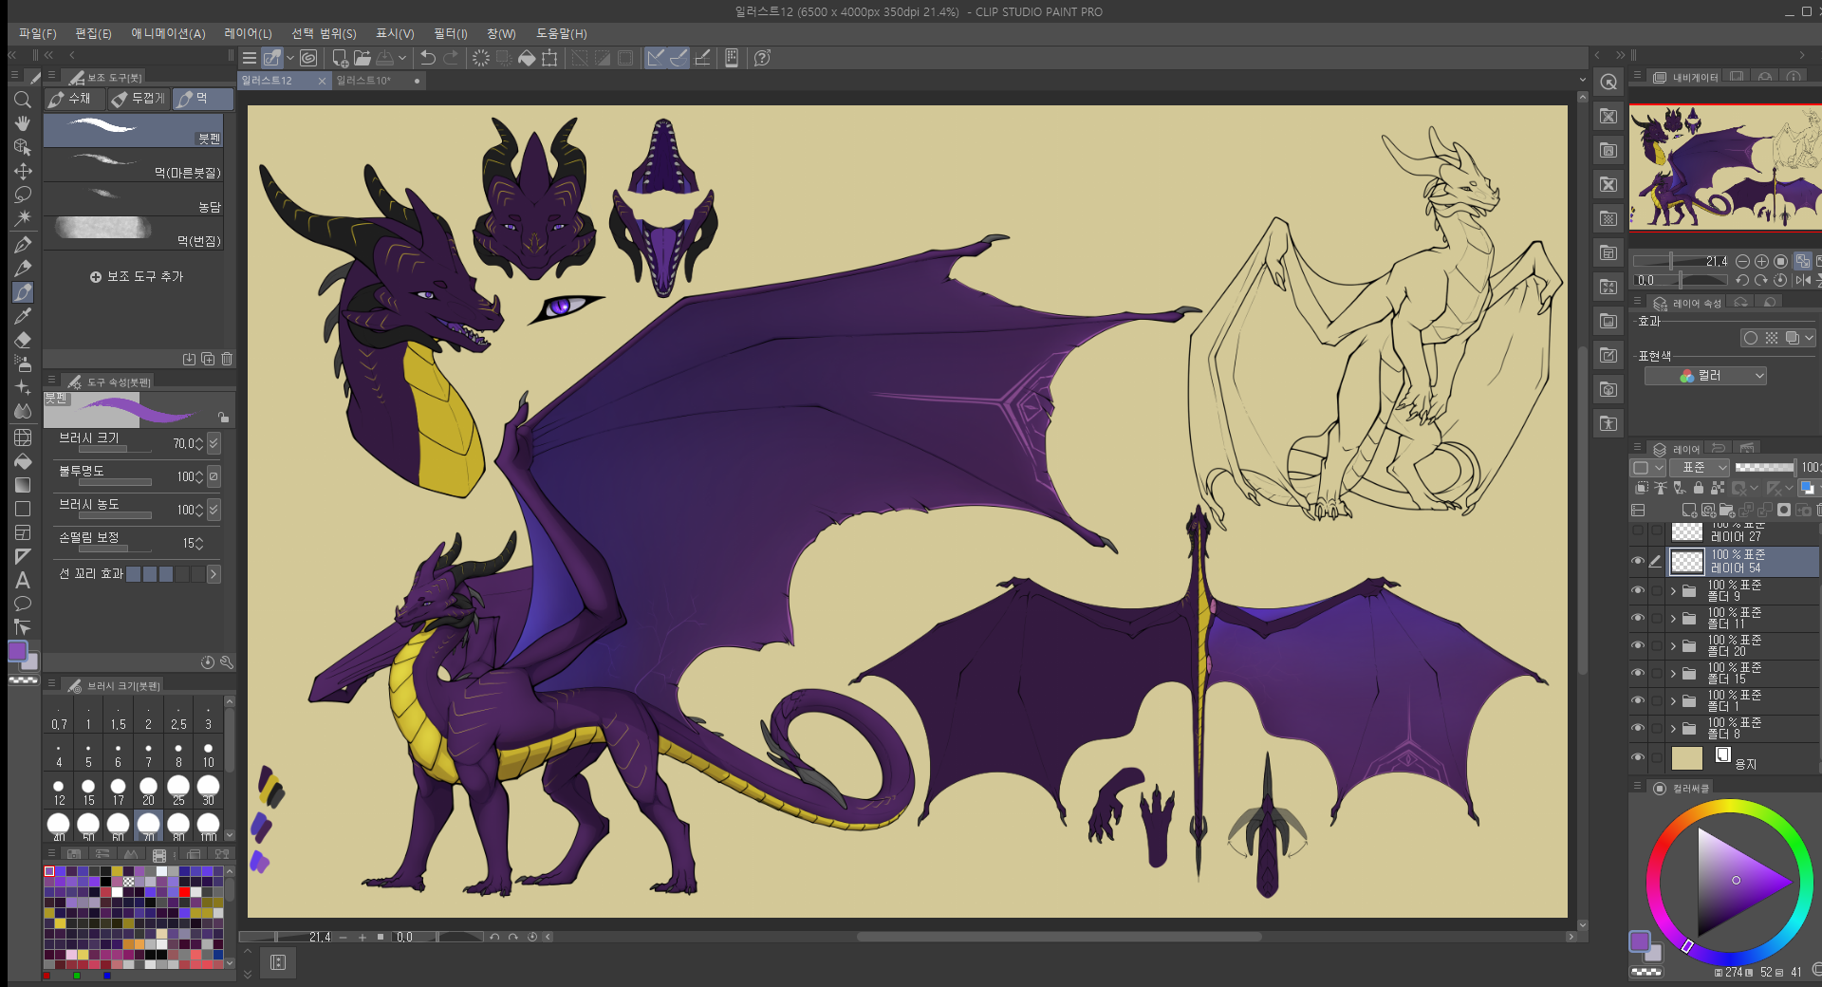Screen dimensions: 1822x987
Task: Expand folder 폴더 9
Action: (x=1673, y=591)
